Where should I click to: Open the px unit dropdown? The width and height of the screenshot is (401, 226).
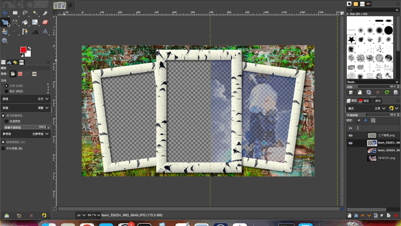pos(81,215)
